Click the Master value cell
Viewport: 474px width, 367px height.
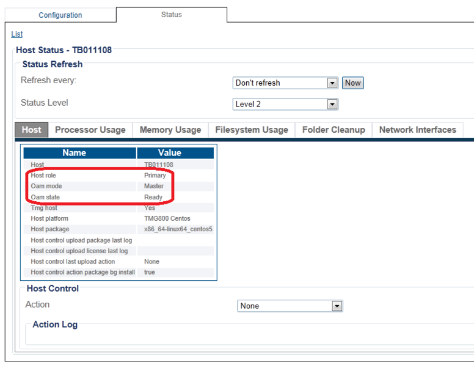(x=153, y=186)
